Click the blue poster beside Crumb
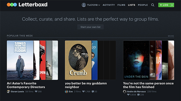Screen dimensions: 181x101 coord(95,60)
